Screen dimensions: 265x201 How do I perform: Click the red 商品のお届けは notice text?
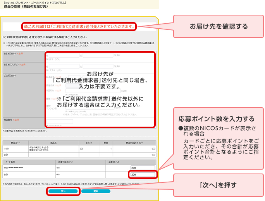pyautogui.click(x=79, y=27)
